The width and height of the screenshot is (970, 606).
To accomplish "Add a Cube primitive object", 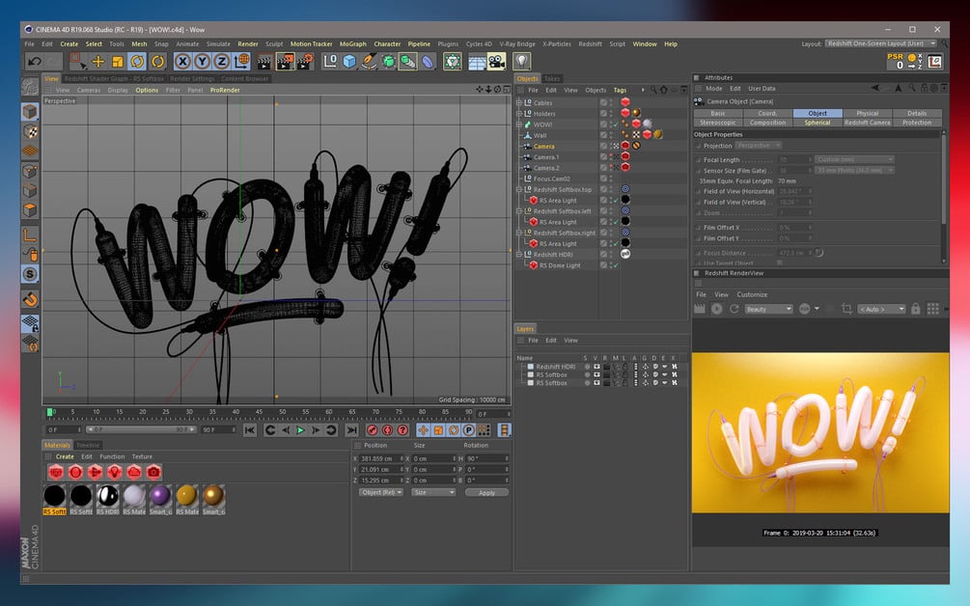I will pos(349,61).
